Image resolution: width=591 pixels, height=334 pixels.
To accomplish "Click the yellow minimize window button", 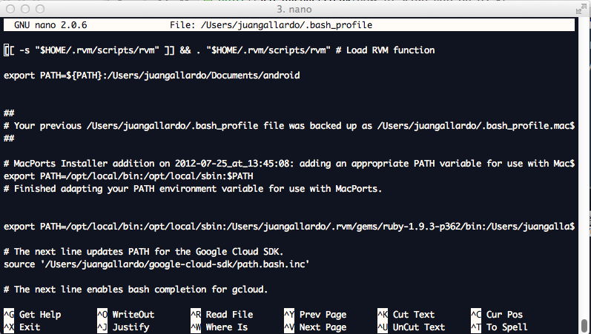I will click(x=24, y=9).
